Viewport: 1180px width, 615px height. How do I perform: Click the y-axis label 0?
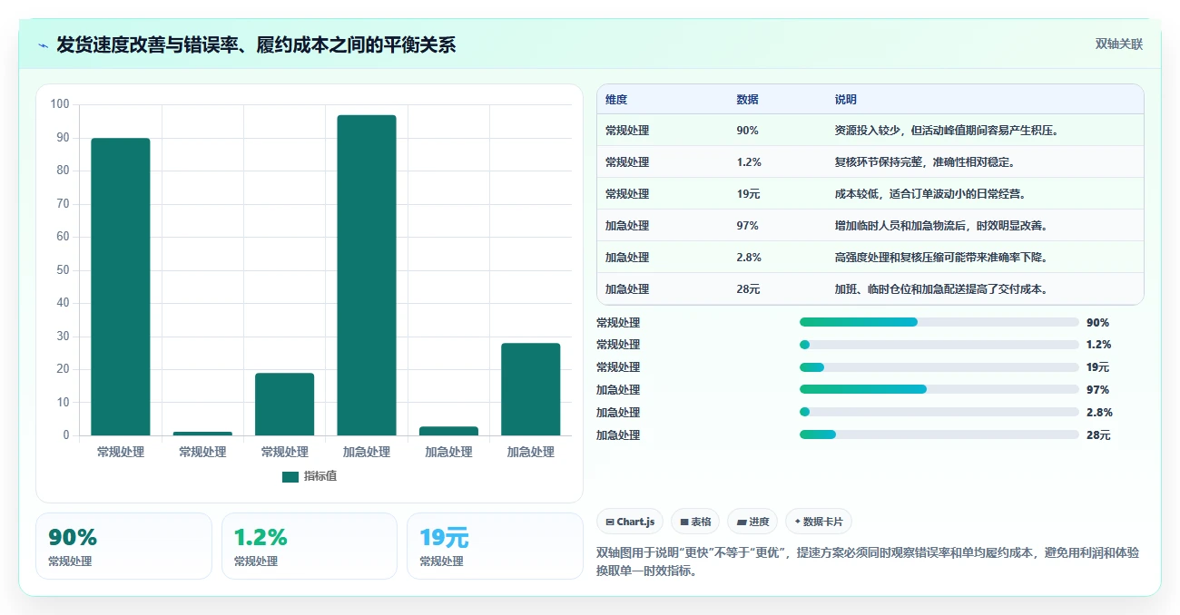(66, 435)
